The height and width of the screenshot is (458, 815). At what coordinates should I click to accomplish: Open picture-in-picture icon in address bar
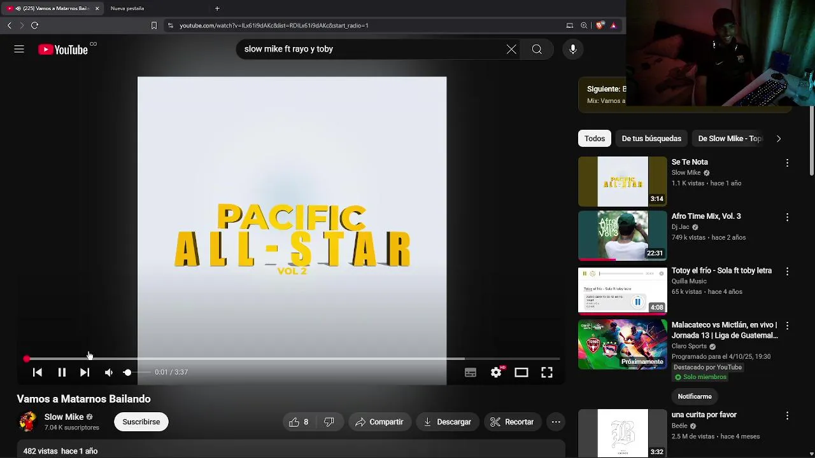click(570, 25)
